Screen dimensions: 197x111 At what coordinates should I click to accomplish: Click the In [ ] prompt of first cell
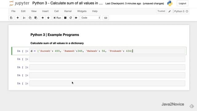pos(22,51)
